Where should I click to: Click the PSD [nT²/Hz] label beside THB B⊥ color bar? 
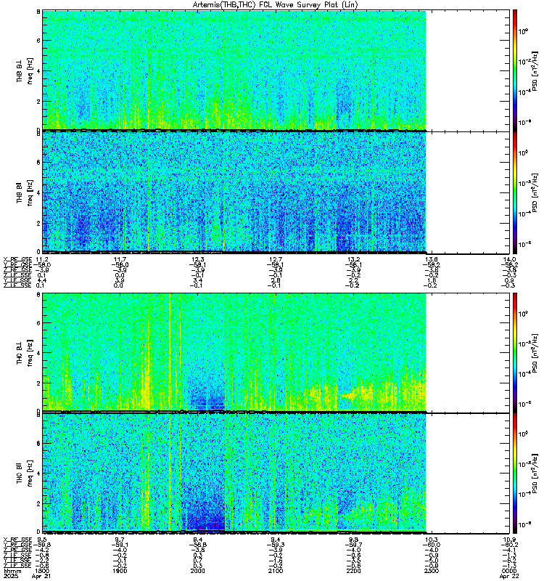click(x=535, y=70)
